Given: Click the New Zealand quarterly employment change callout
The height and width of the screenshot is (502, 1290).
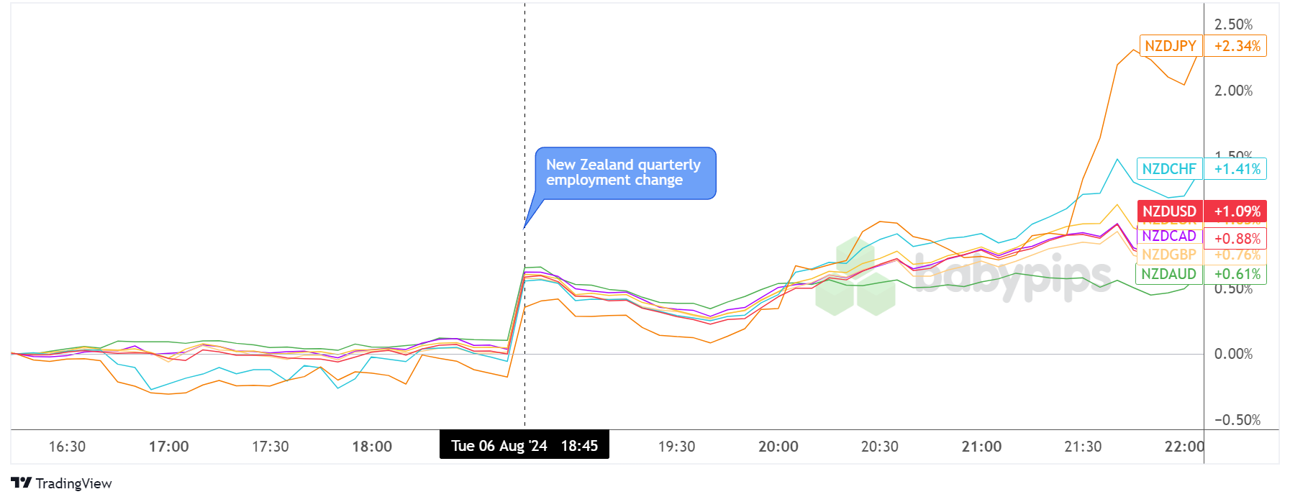Looking at the screenshot, I should (624, 173).
